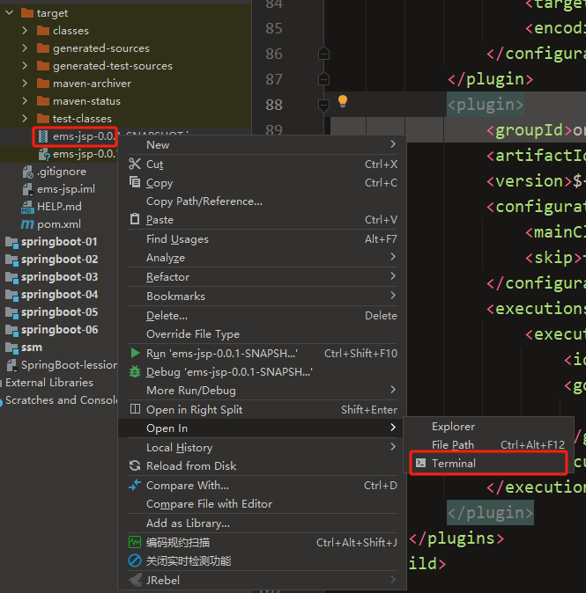Select the springboot-06 module
Screen dimensions: 586x593
(59, 330)
